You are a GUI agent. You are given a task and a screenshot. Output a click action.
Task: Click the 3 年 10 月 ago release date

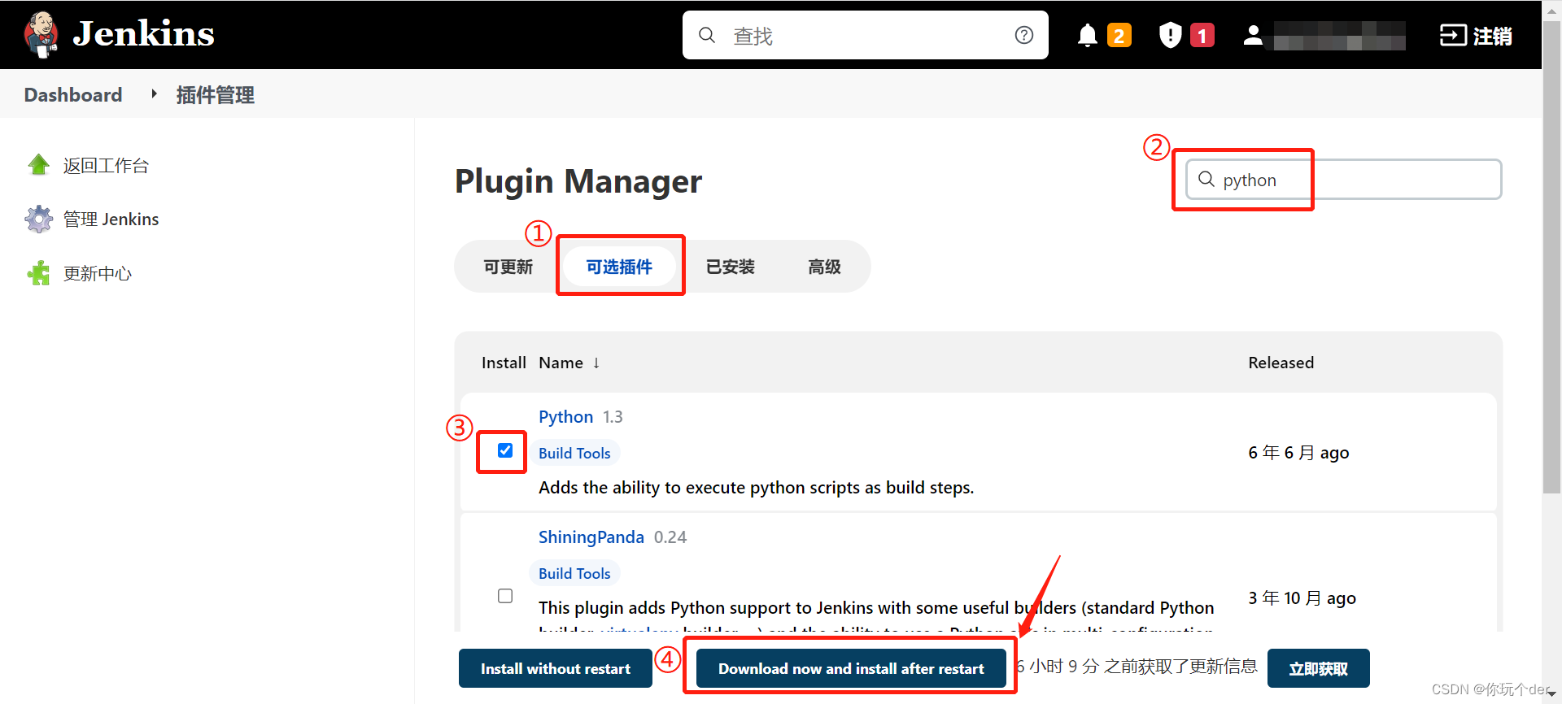pos(1302,598)
